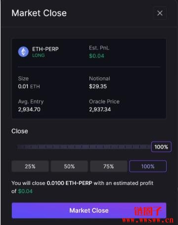Select the 25% close option
The height and width of the screenshot is (225, 178).
pos(30,166)
